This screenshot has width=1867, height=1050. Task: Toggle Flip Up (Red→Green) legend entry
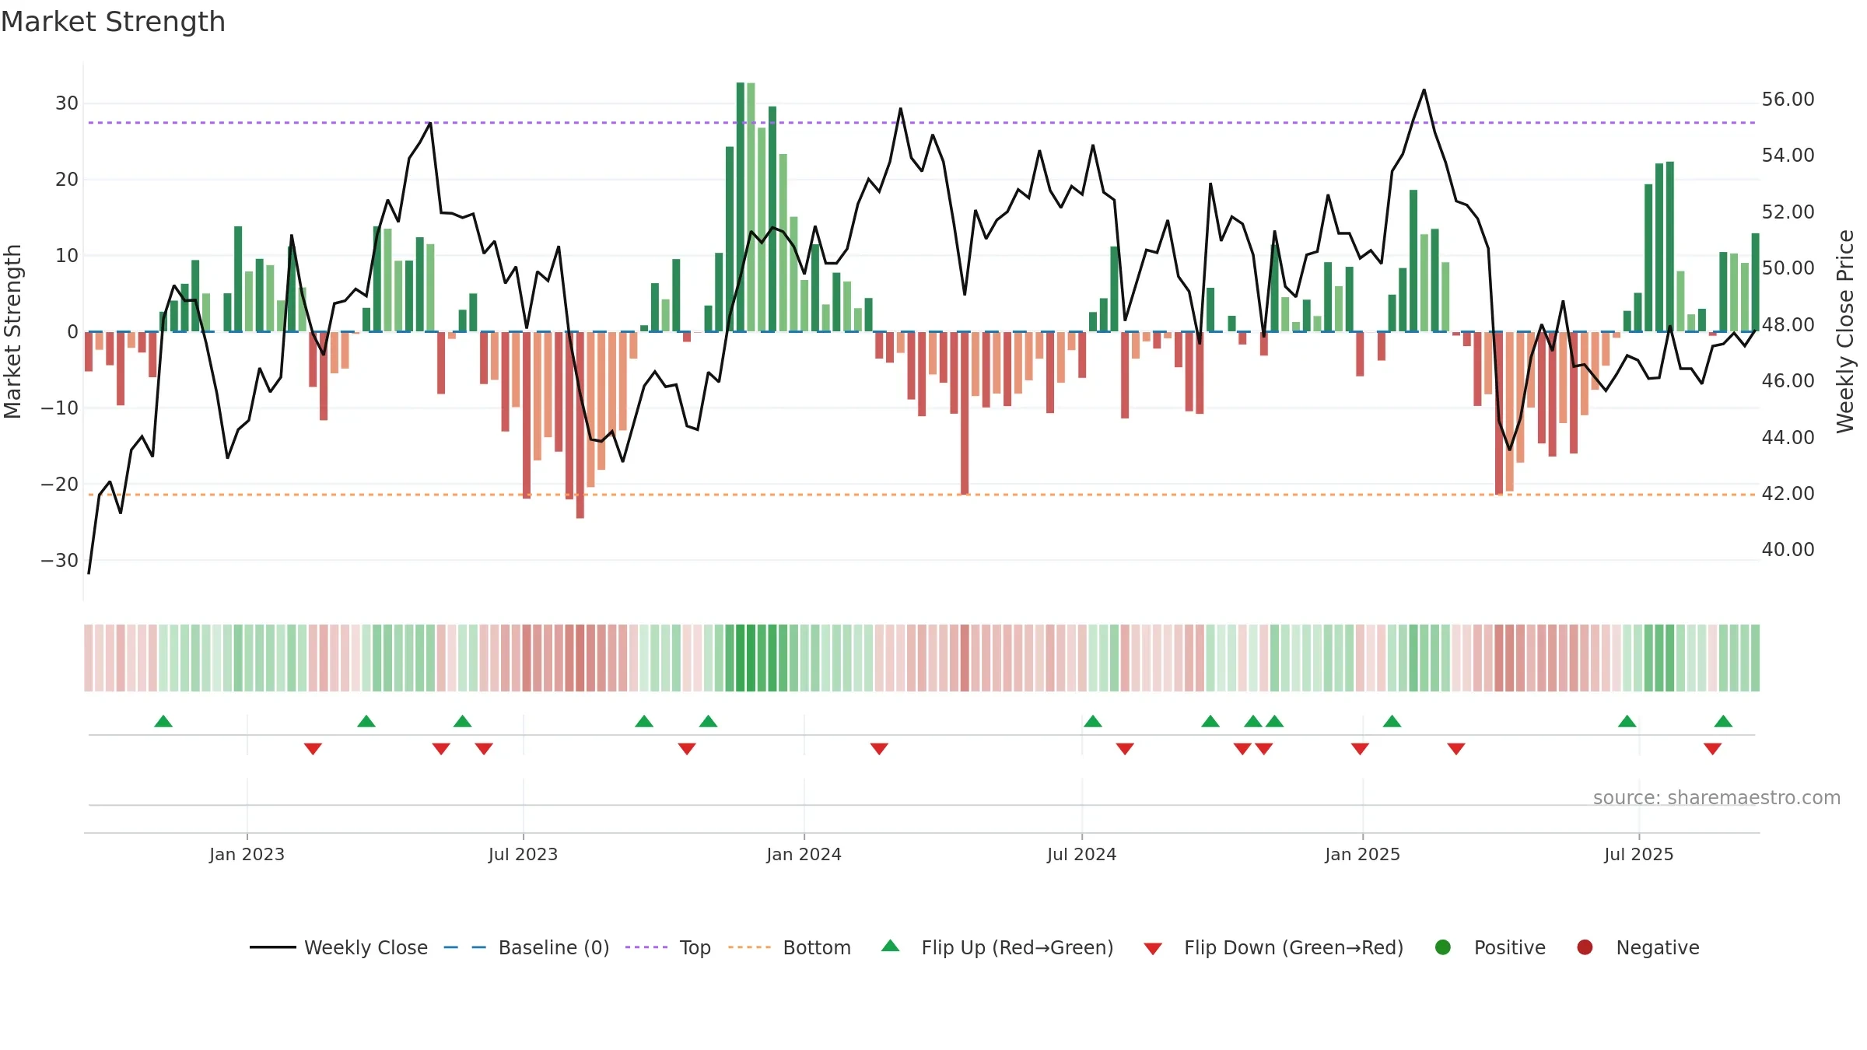pos(997,947)
